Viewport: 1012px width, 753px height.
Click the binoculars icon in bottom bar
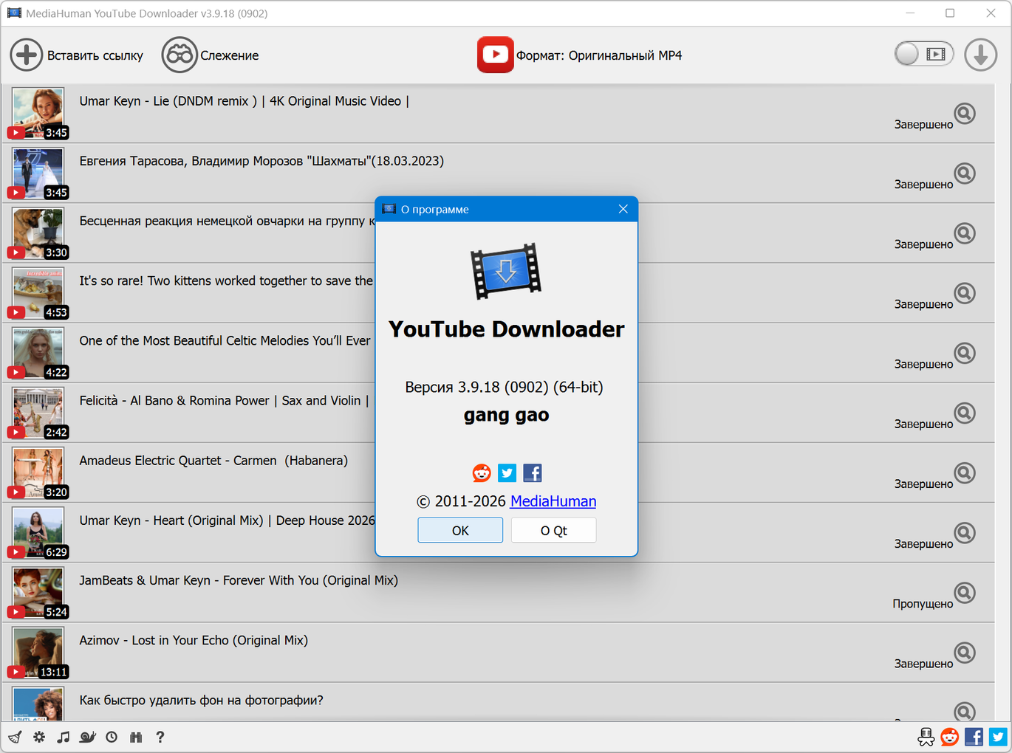point(136,737)
